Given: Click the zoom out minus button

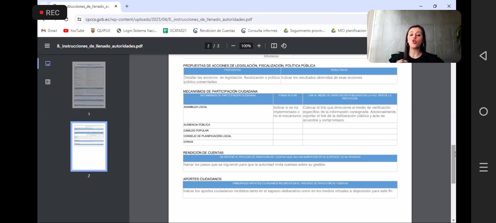Looking at the screenshot, I should pyautogui.click(x=233, y=46).
